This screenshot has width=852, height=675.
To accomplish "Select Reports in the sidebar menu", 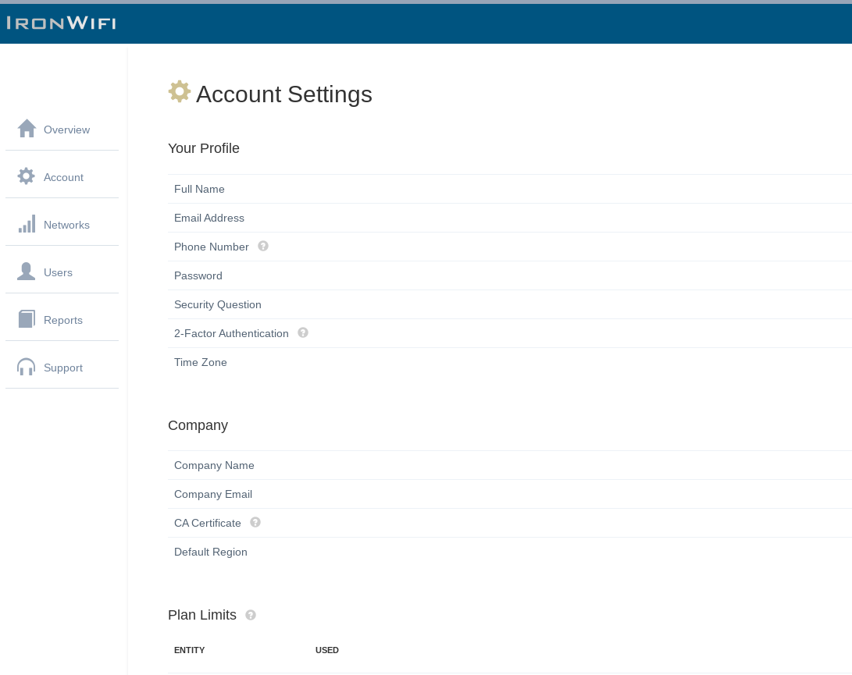I will (62, 320).
